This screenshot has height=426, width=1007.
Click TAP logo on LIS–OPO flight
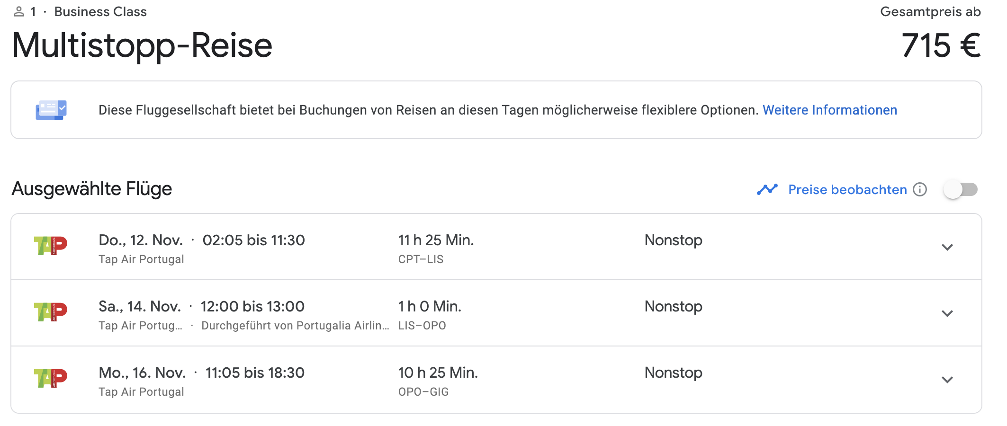(51, 312)
